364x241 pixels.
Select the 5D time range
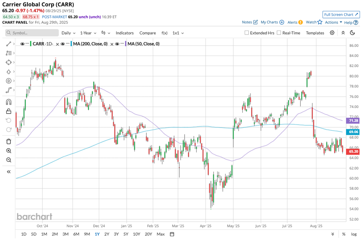click(x=34, y=234)
